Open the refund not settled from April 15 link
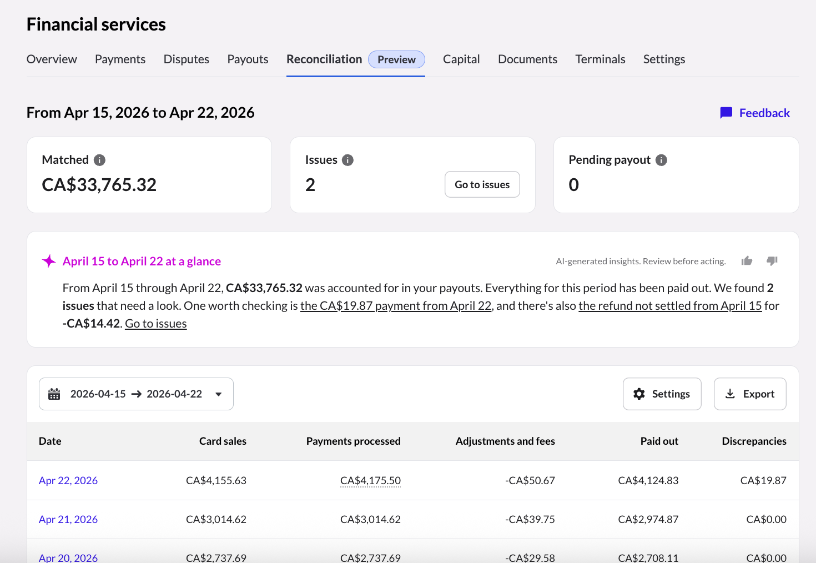Screen dimensions: 816x563 tap(670, 306)
